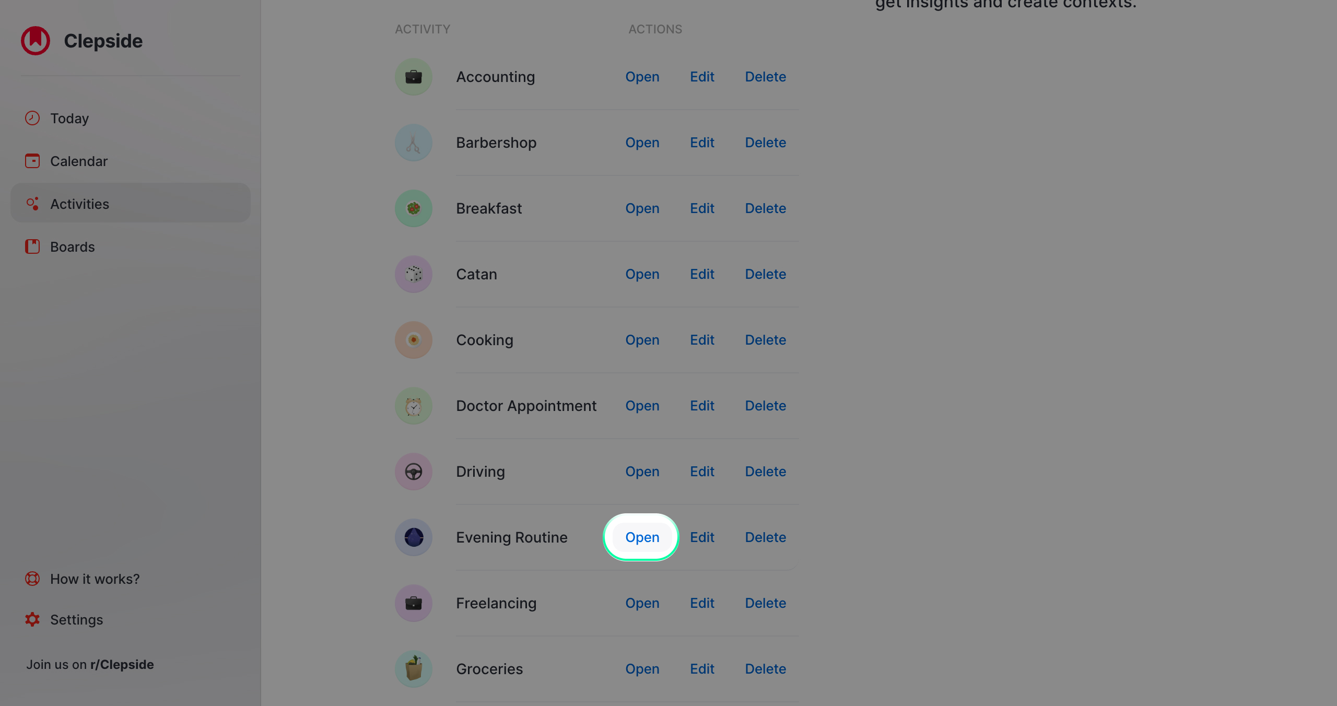Select the Breakfast activity thumbnail

pyautogui.click(x=413, y=208)
